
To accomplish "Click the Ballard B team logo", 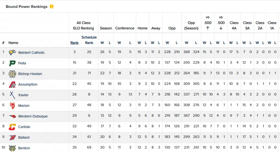I will [12, 138].
